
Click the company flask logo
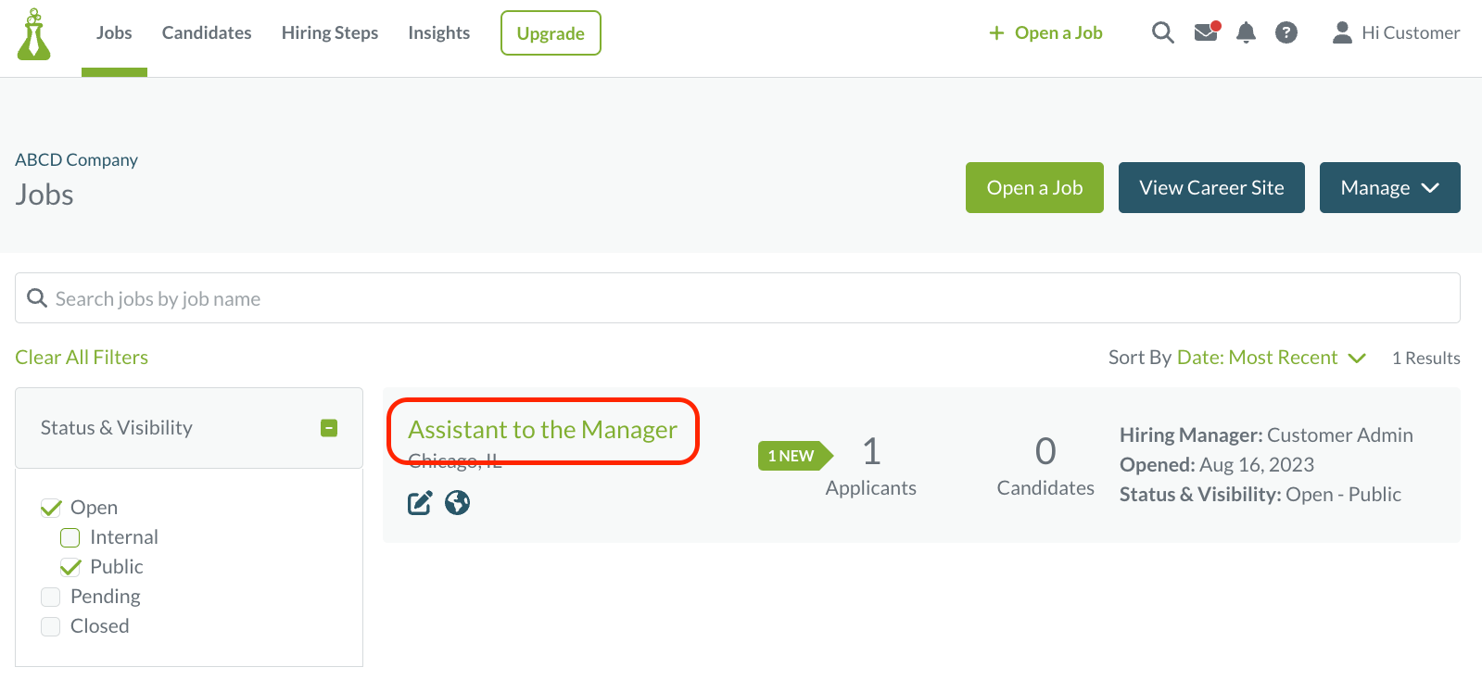(x=33, y=32)
